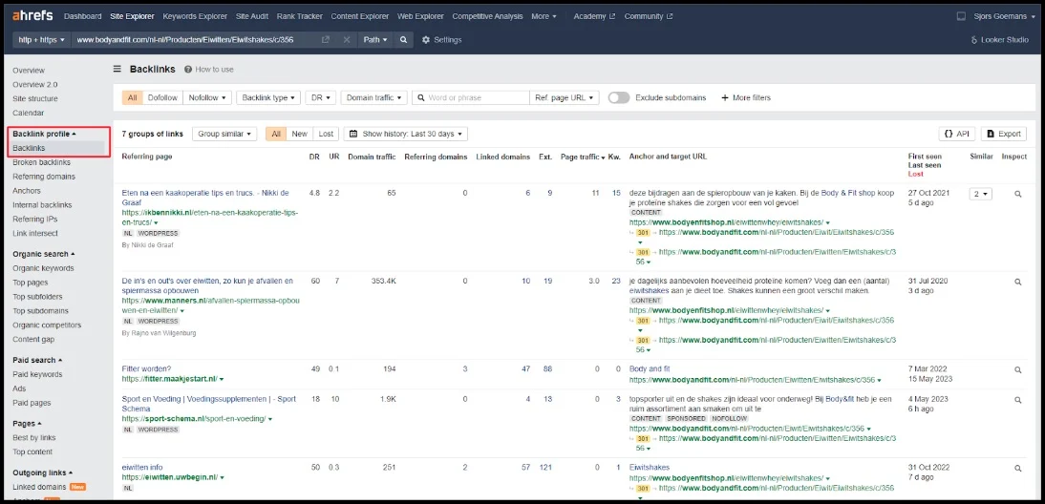Select the Dofollow filter
The image size is (1045, 504).
click(162, 98)
